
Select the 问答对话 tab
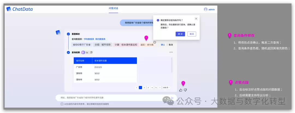click(113, 8)
